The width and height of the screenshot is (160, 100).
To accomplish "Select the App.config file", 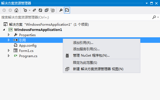I will click(x=28, y=45).
